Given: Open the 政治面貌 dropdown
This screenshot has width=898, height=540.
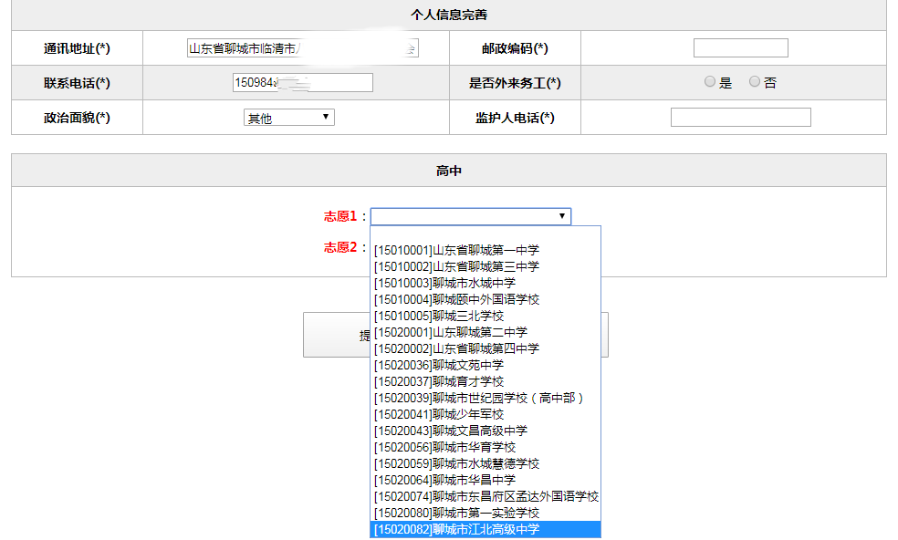Looking at the screenshot, I should click(x=288, y=117).
